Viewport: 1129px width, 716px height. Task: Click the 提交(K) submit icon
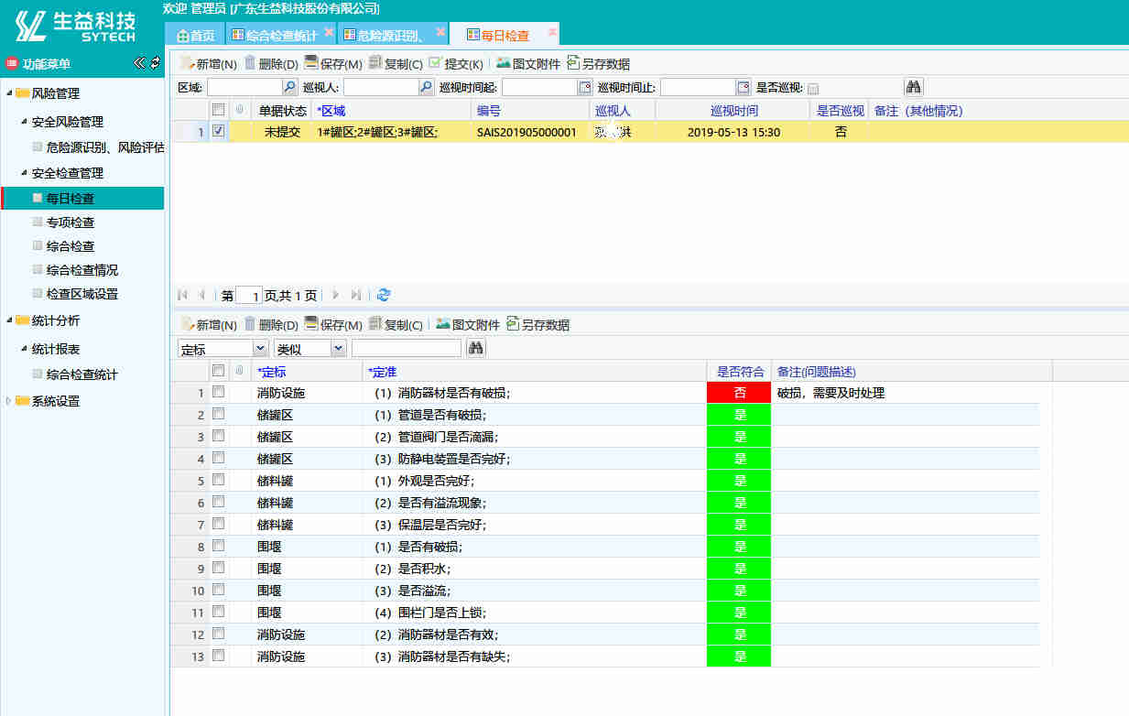(x=435, y=63)
